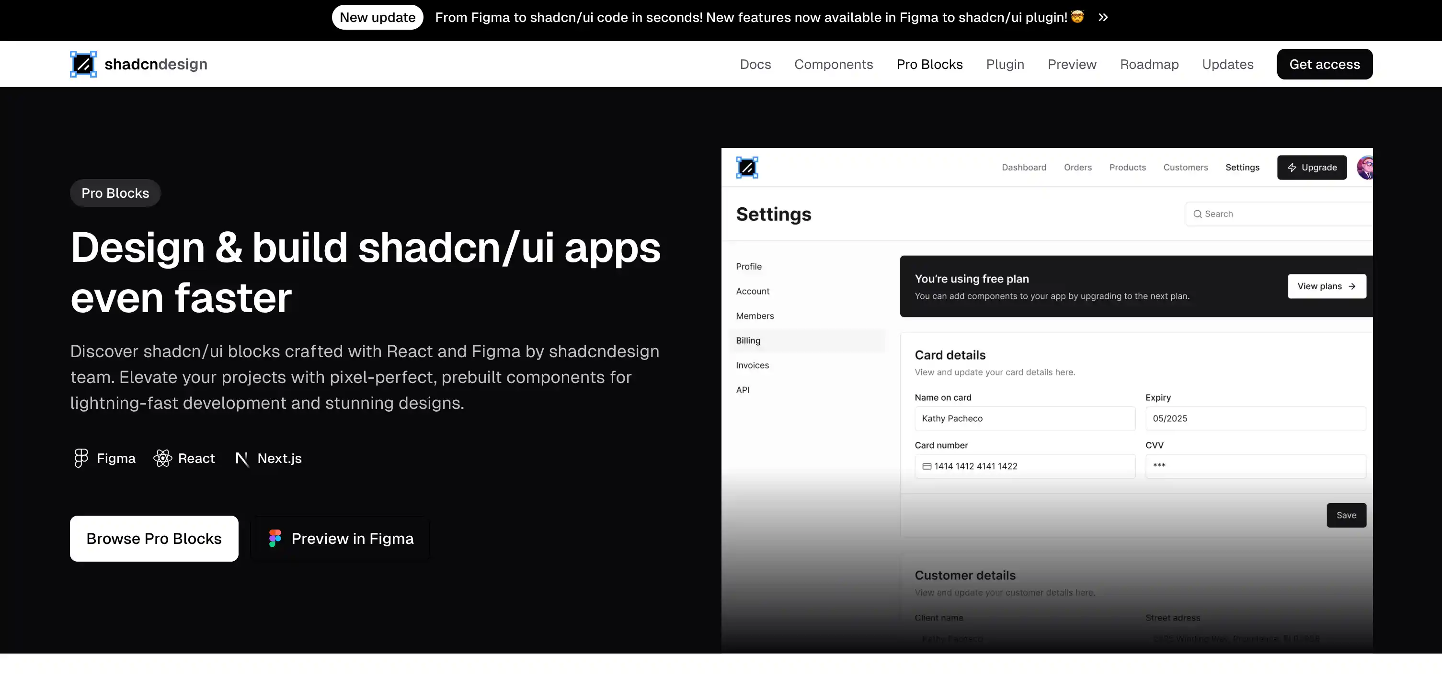This screenshot has width=1442, height=700.
Task: Click the Customer details heading
Action: [x=964, y=575]
